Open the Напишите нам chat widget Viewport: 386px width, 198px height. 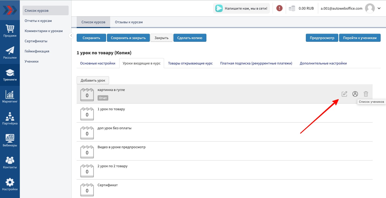click(242, 8)
